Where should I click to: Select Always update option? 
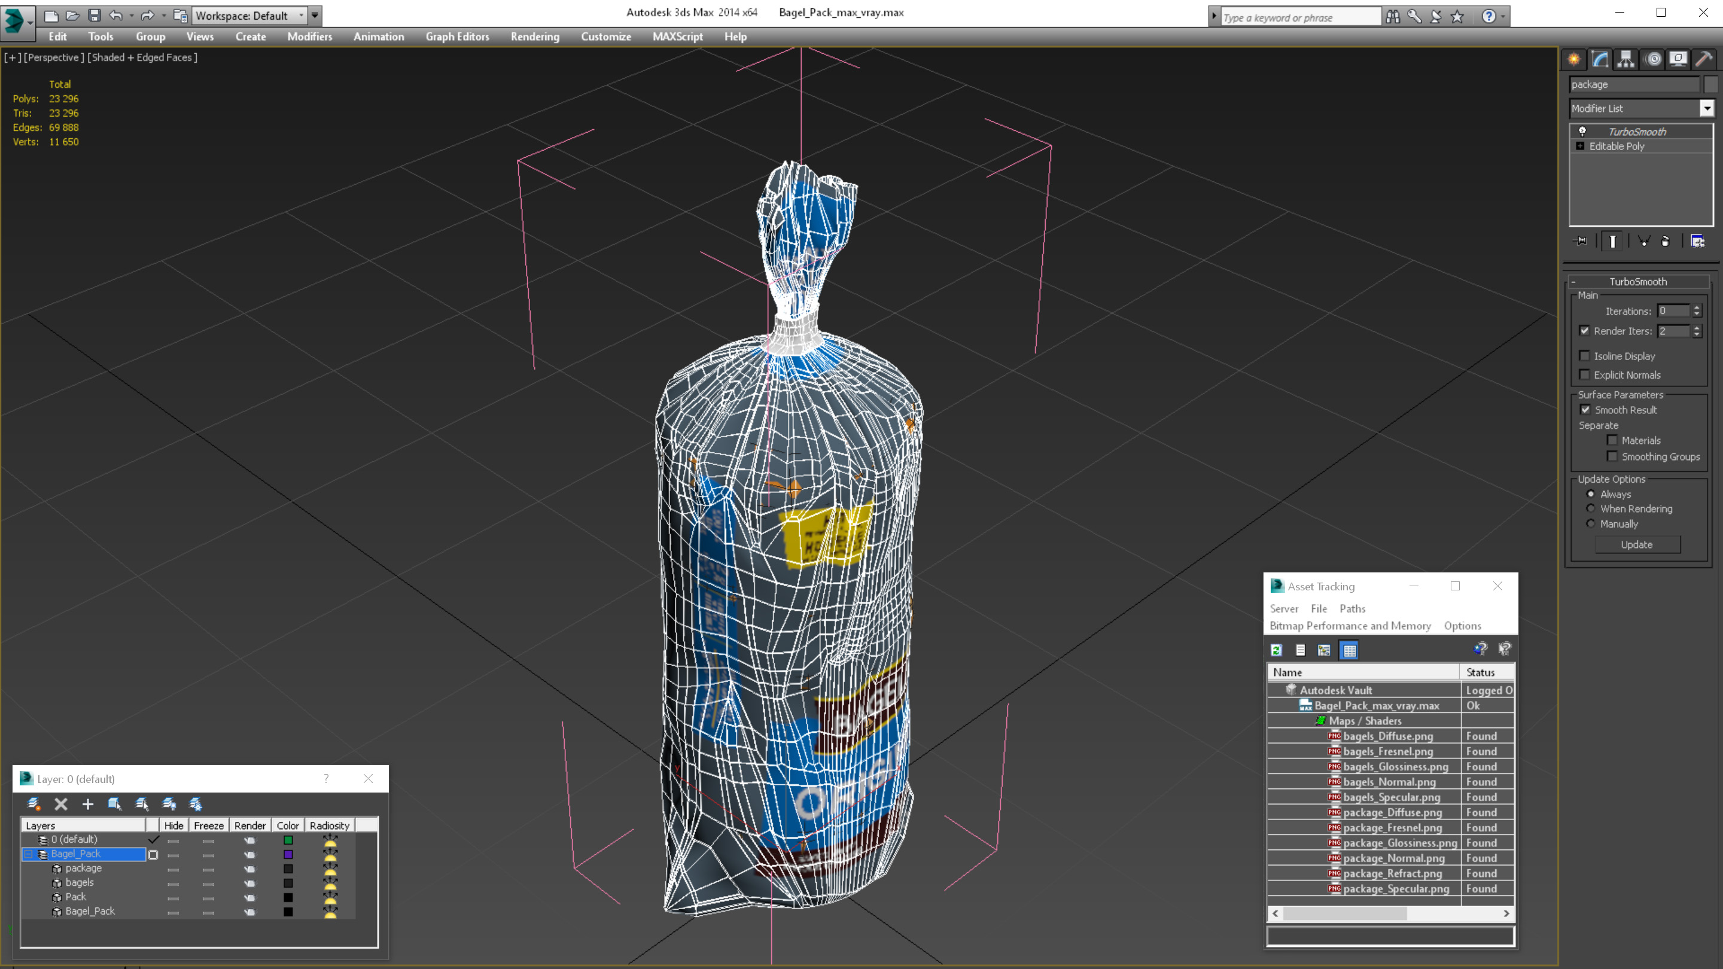[1591, 494]
